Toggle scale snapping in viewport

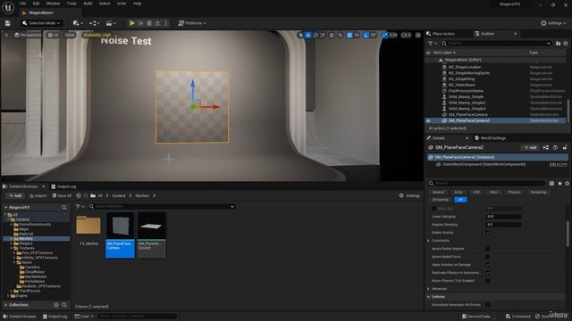pos(385,35)
